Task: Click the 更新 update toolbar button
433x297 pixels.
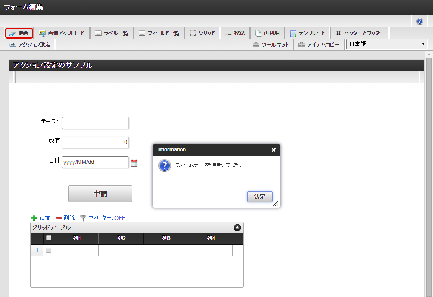Action: 19,33
